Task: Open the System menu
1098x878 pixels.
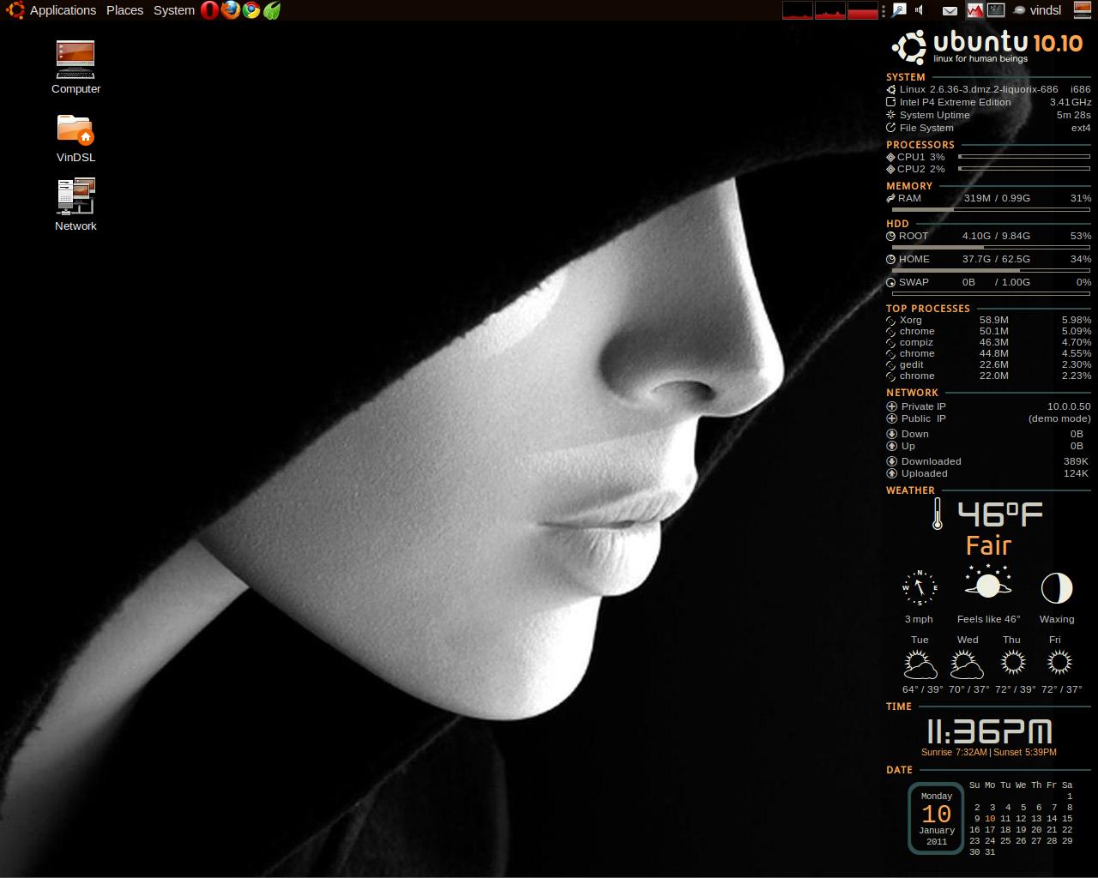Action: [x=173, y=10]
